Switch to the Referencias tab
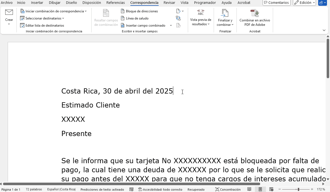Screen dimensions: 330x192 [x=116, y=3]
